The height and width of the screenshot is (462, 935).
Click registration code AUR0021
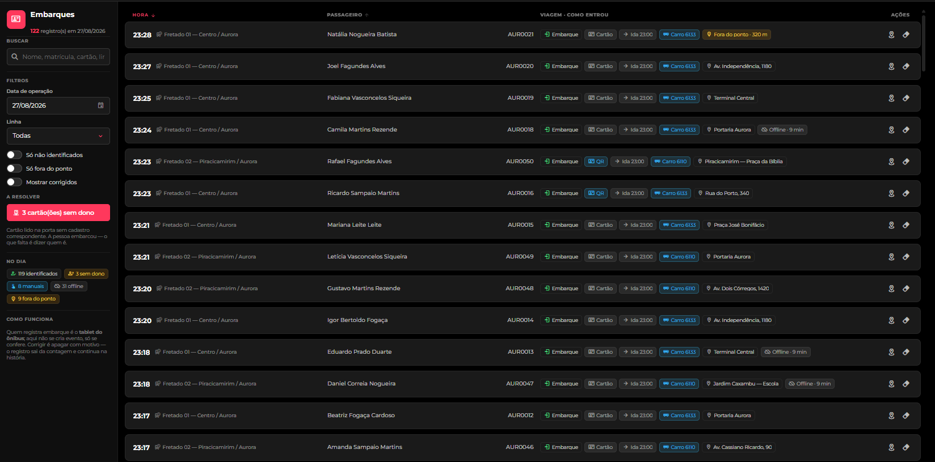(x=521, y=35)
